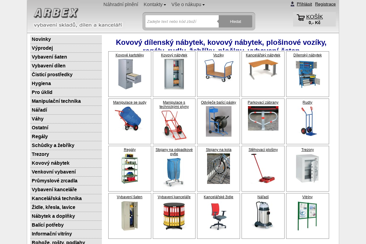Open Výprodej in the sidebar

tap(42, 48)
